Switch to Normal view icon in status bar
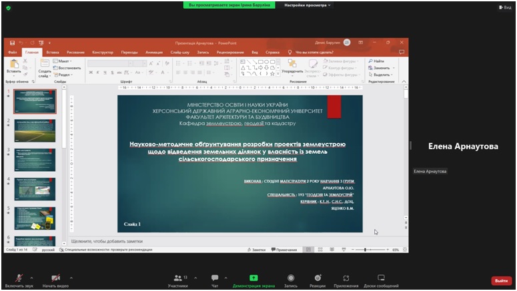This screenshot has height=291, width=517. coord(308,250)
